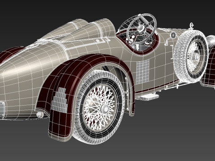Select the small round rear tail light
This screenshot has width=215, height=161.
pos(40,114)
